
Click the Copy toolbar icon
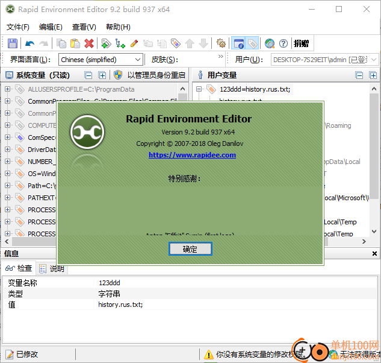pos(61,43)
